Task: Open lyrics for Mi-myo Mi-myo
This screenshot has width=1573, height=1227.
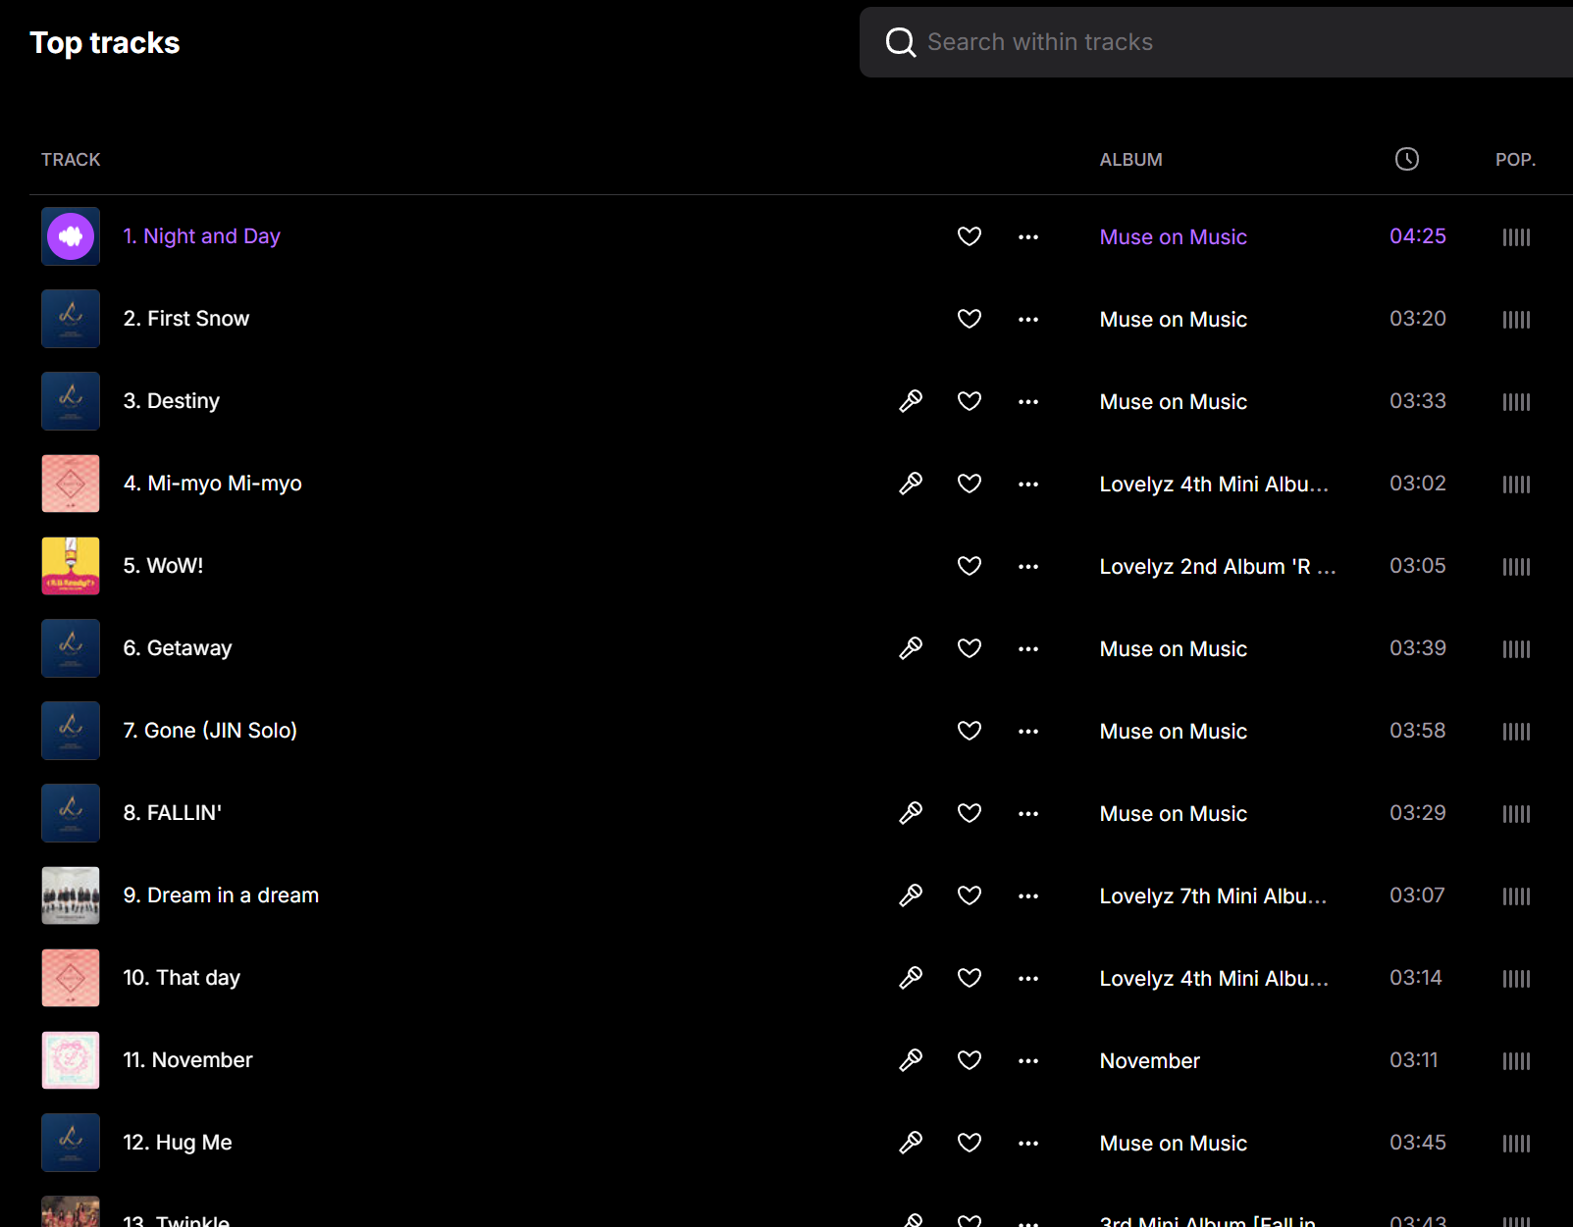Action: pyautogui.click(x=911, y=484)
